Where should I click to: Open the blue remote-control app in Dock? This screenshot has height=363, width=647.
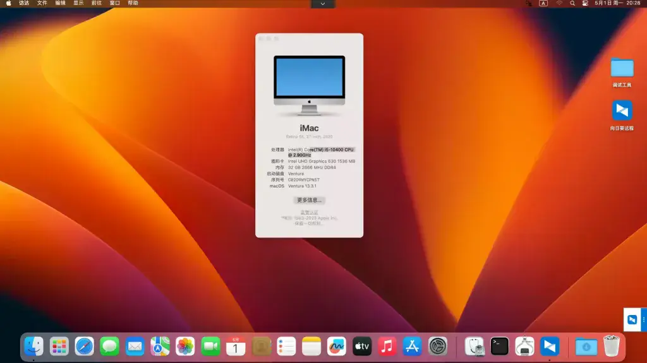(550, 346)
